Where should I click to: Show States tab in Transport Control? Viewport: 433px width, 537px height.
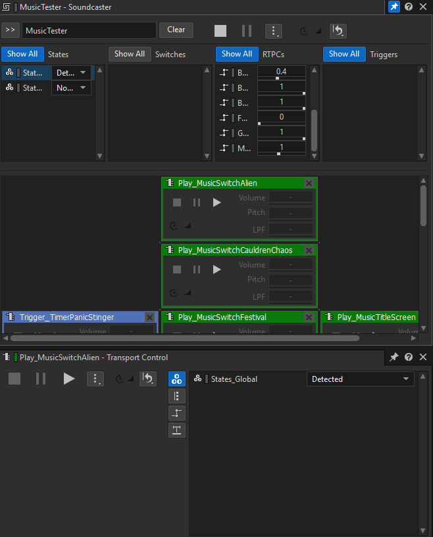point(177,379)
